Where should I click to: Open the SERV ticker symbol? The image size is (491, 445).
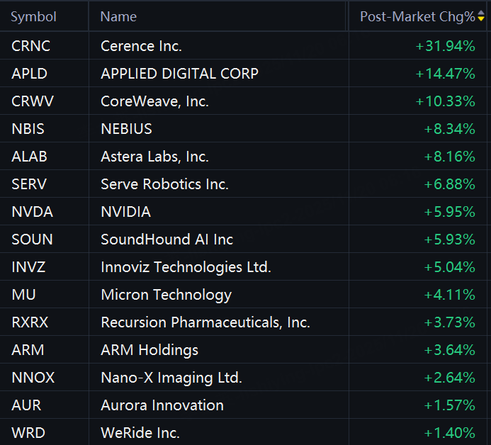(x=30, y=184)
